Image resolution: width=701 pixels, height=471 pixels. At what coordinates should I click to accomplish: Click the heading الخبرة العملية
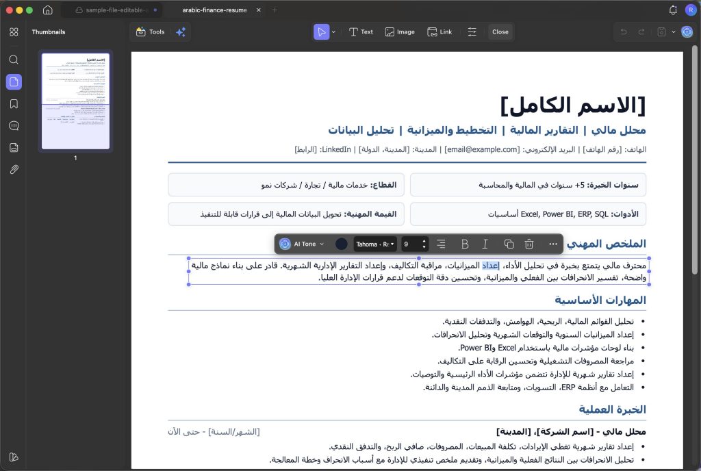tap(613, 409)
